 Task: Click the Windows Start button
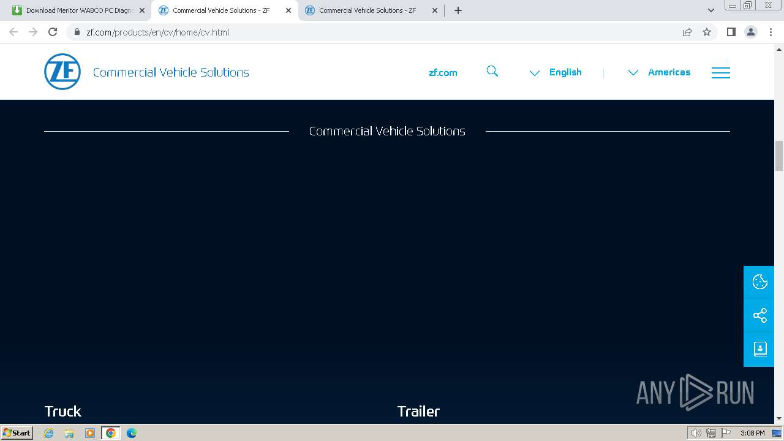17,433
